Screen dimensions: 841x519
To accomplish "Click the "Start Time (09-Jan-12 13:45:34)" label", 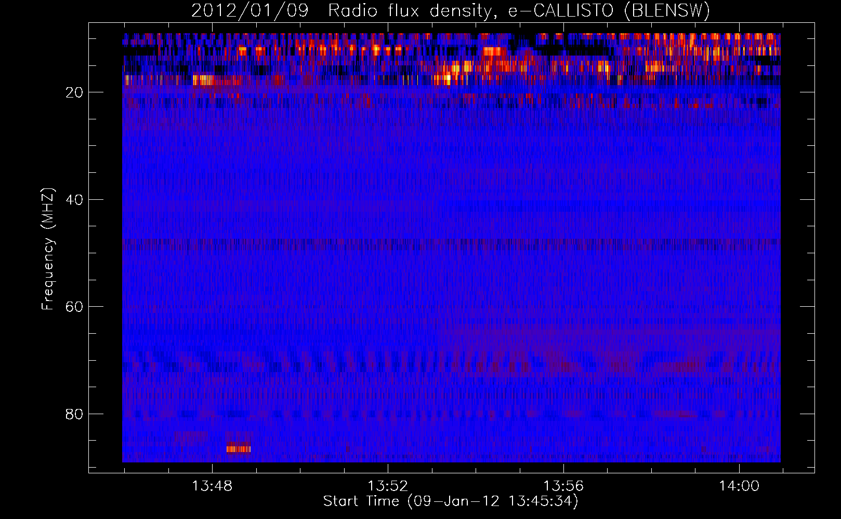I will click(451, 501).
